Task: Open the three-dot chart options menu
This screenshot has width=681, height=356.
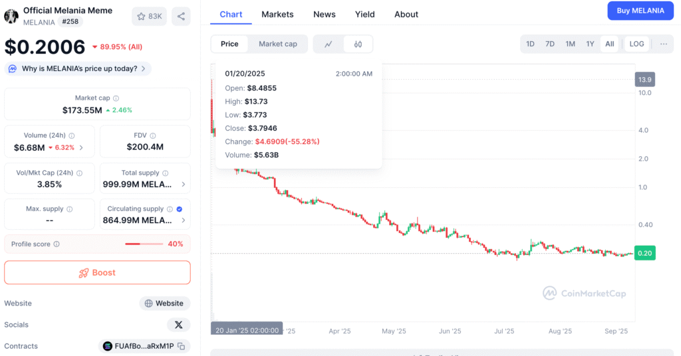Action: click(664, 44)
